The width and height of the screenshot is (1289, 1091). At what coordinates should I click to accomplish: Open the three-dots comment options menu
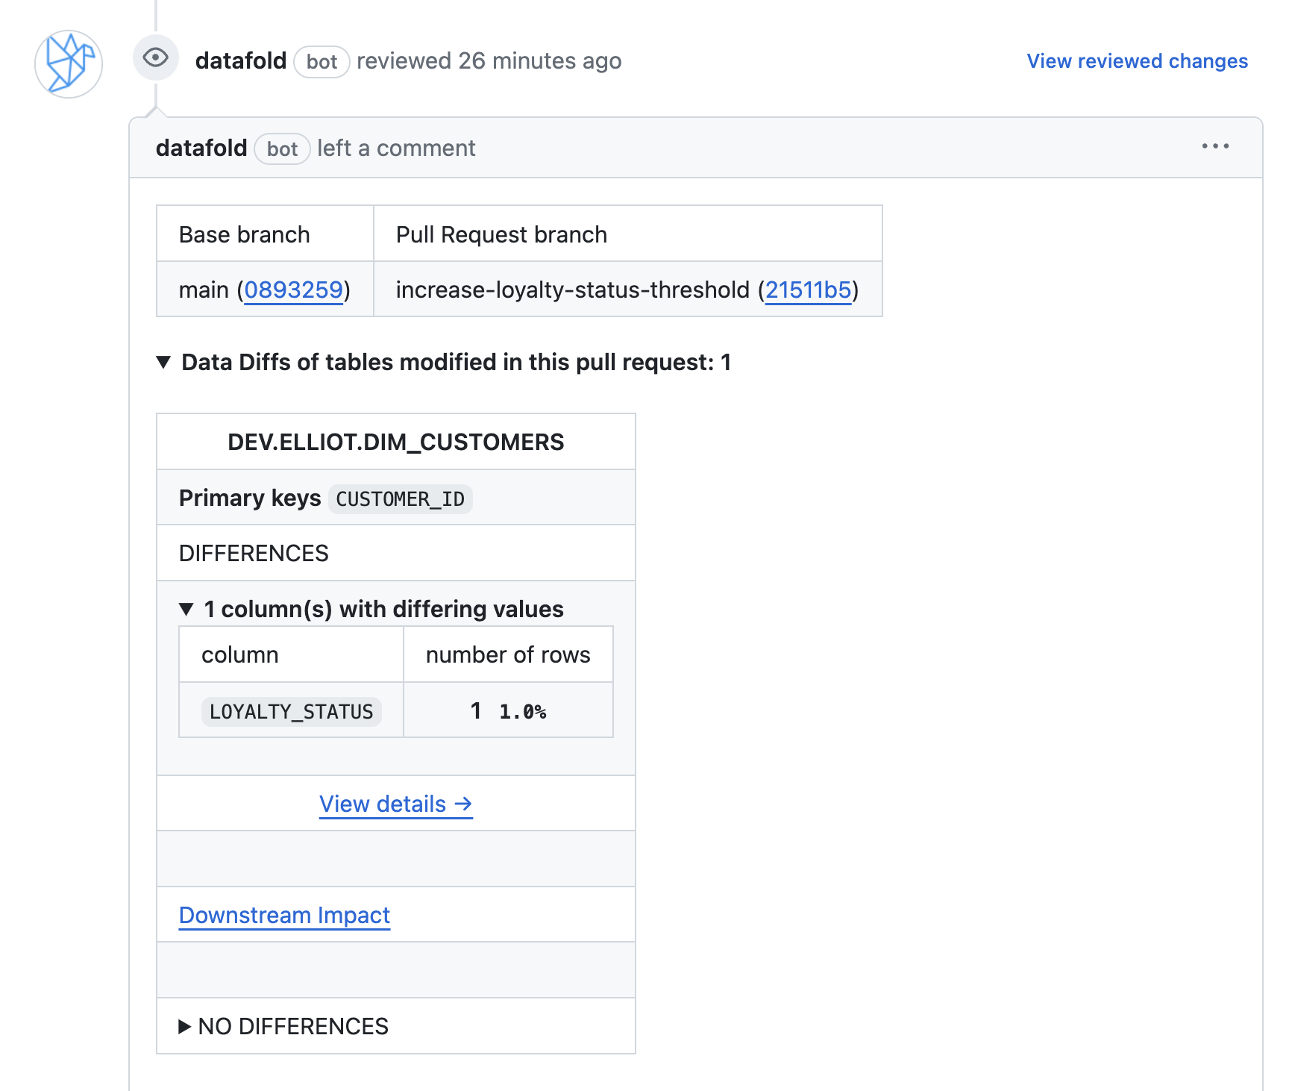point(1215,146)
